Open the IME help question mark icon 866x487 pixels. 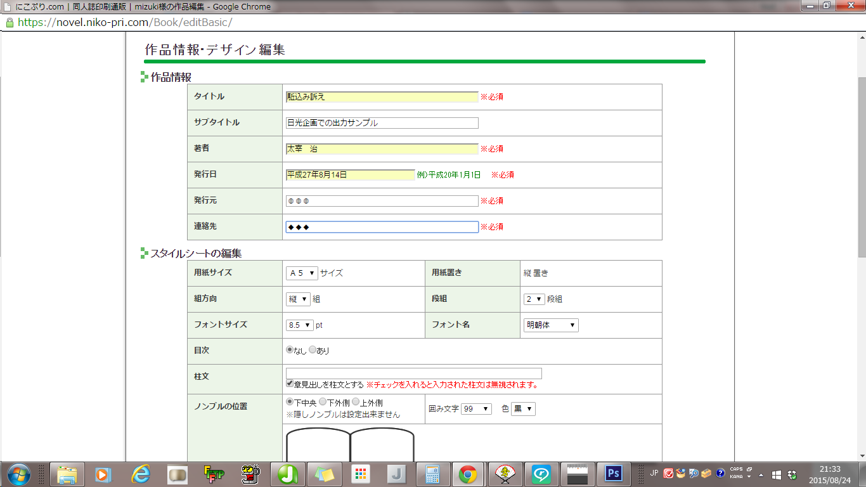(720, 473)
